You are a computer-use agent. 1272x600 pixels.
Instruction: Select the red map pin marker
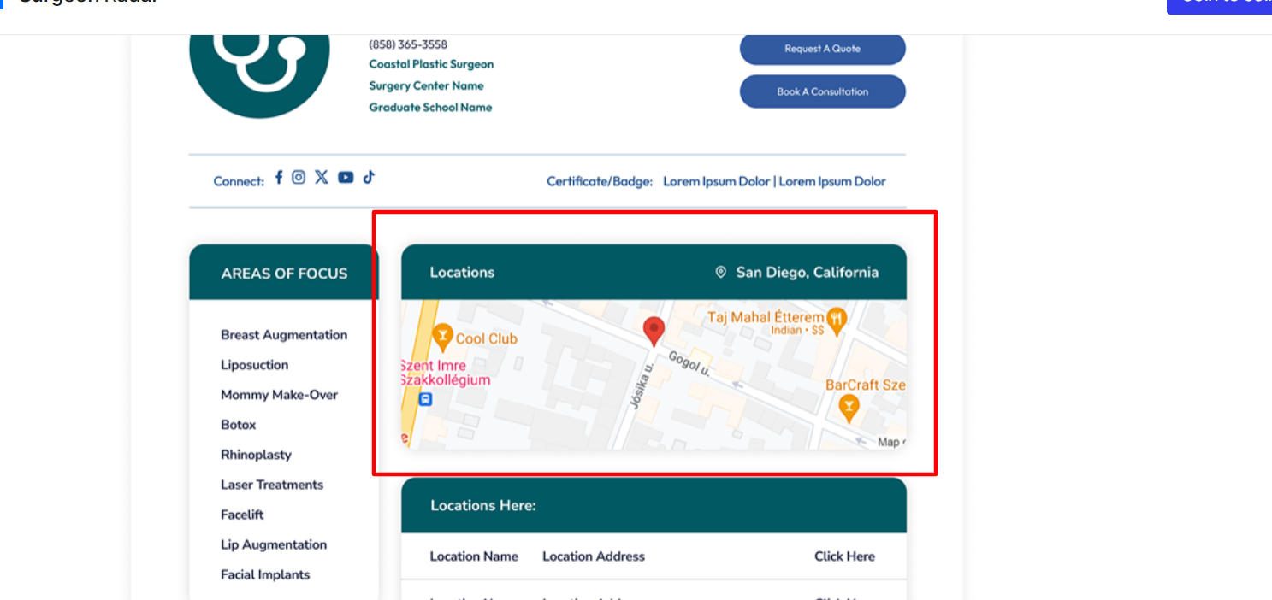click(654, 331)
